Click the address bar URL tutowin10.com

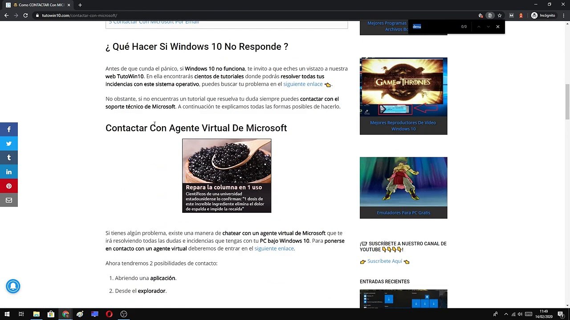pos(79,16)
